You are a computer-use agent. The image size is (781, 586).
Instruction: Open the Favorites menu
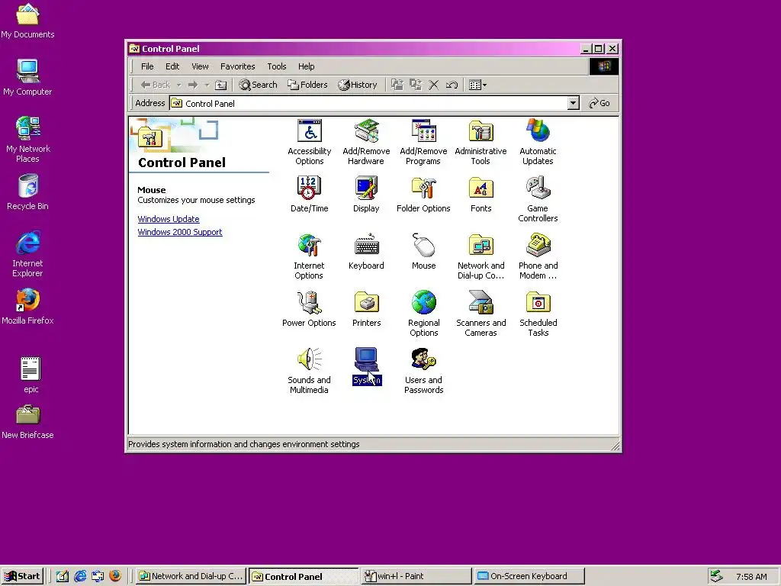click(238, 66)
